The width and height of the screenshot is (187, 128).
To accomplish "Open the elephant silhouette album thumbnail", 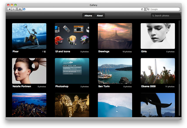I will tap(158, 105).
